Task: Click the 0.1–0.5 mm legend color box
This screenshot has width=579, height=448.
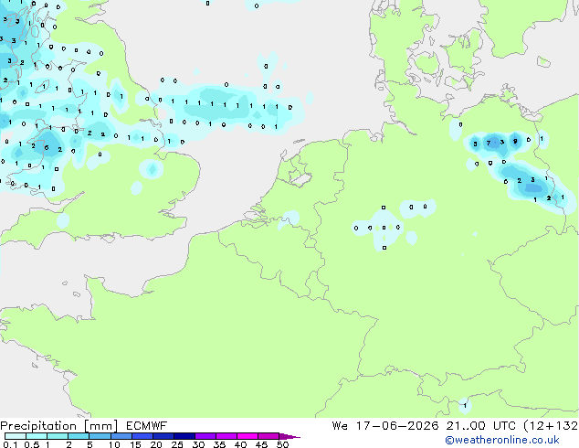Action: tap(16, 436)
